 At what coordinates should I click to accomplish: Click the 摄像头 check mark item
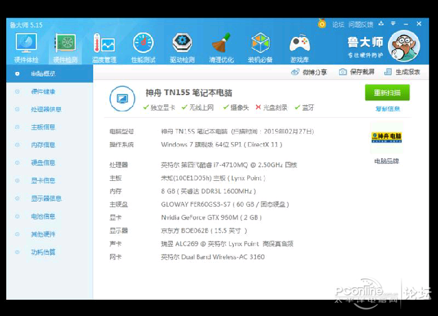pyautogui.click(x=236, y=108)
